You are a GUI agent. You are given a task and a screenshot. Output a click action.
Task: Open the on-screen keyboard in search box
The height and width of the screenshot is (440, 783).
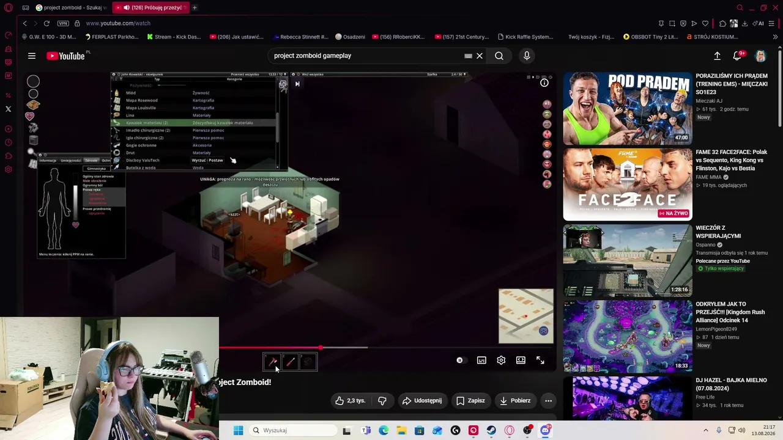point(468,56)
